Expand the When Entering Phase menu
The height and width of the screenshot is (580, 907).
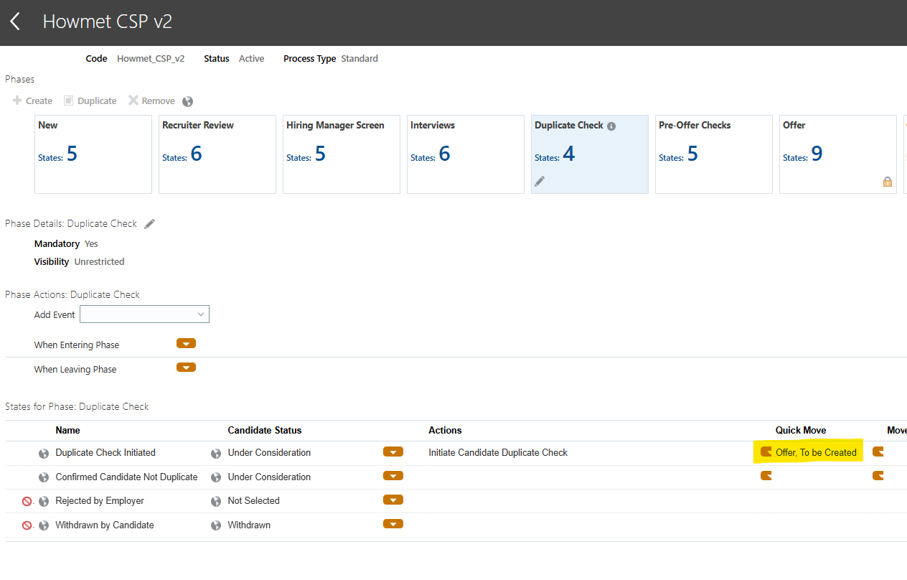tap(186, 344)
